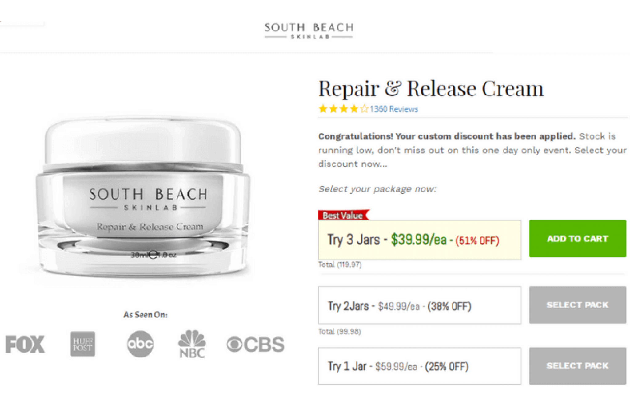Click the abc network logo
The image size is (630, 420).
tap(140, 344)
